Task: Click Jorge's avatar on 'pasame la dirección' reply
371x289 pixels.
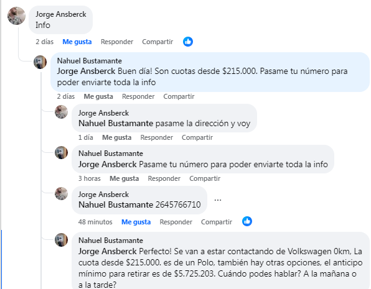Action: tap(61, 112)
